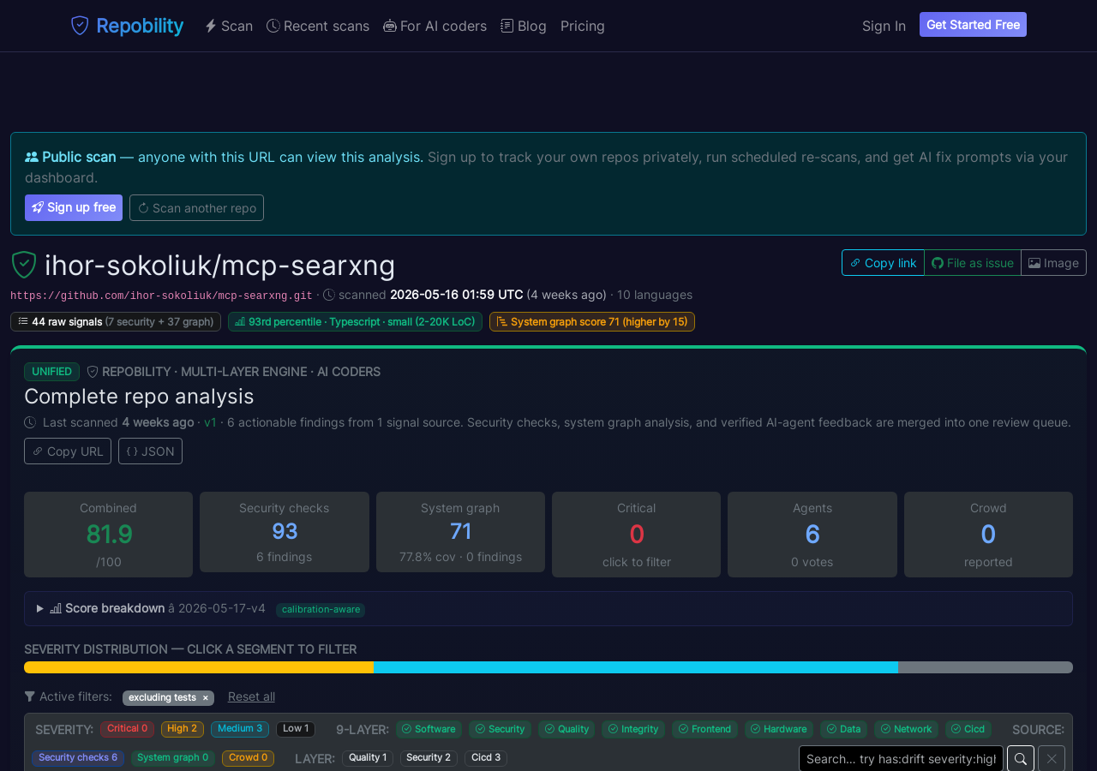Open the GitHub repository URL link
Image resolution: width=1097 pixels, height=771 pixels.
click(x=161, y=296)
